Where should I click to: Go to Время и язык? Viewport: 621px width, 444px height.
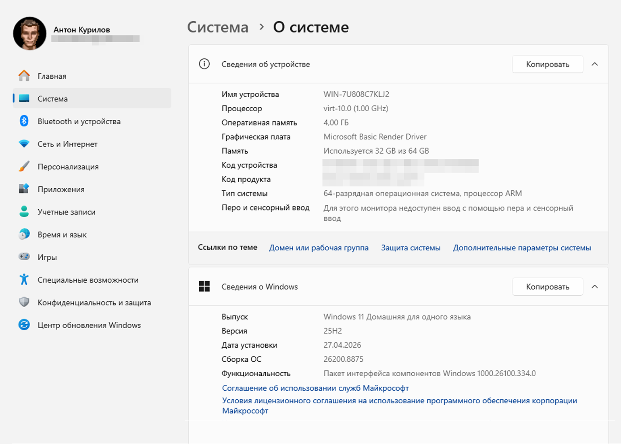pos(92,234)
